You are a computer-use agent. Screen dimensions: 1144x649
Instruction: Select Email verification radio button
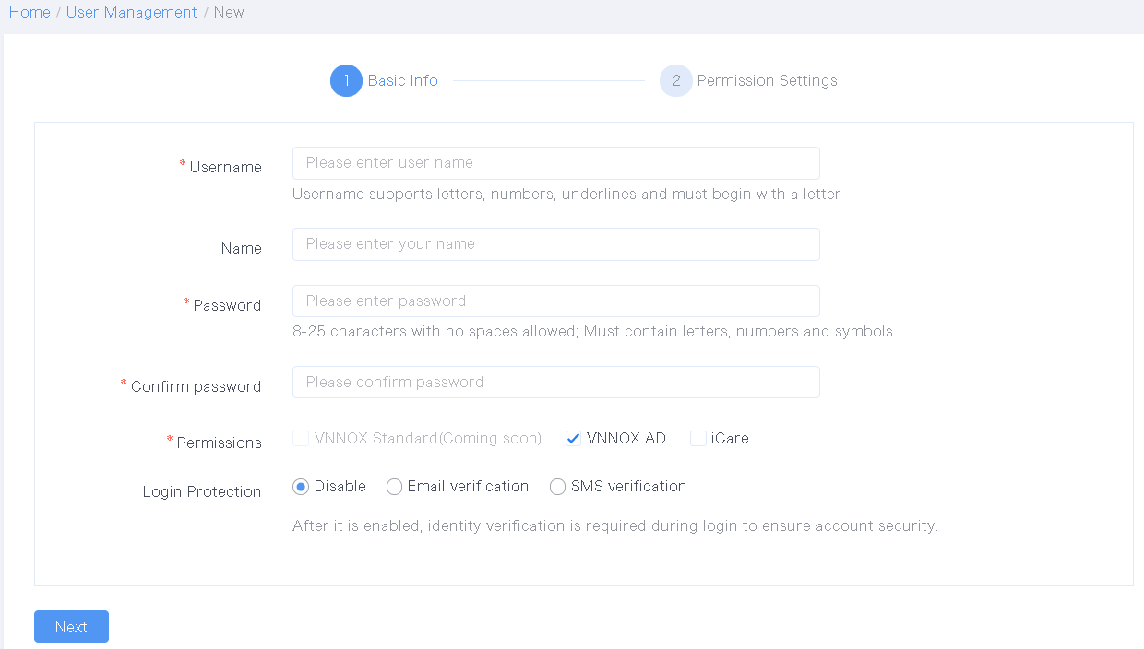(394, 487)
